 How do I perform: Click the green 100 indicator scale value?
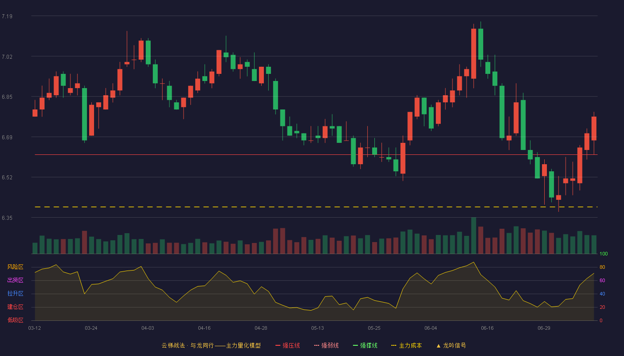click(x=603, y=254)
